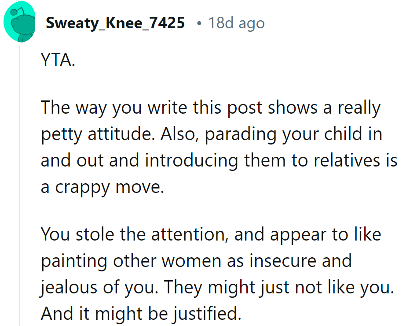Click the word "painting" in the comment

point(74,261)
